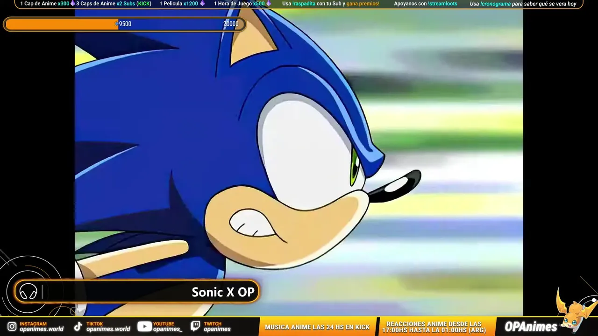Select the 20000 goal value
This screenshot has width=598, height=336.
(x=231, y=24)
